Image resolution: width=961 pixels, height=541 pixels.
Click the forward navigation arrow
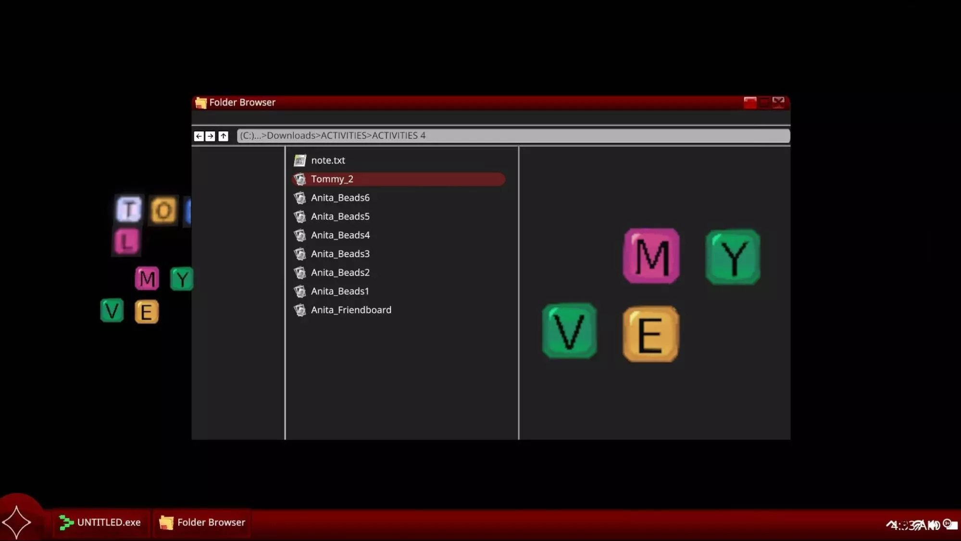(x=211, y=136)
